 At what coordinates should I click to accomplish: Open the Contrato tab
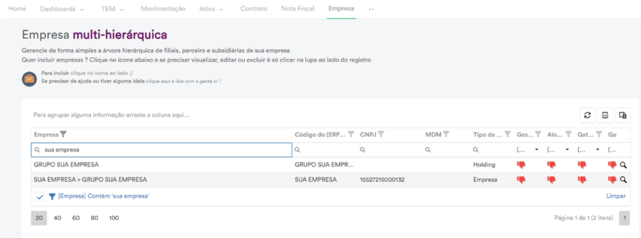point(254,9)
